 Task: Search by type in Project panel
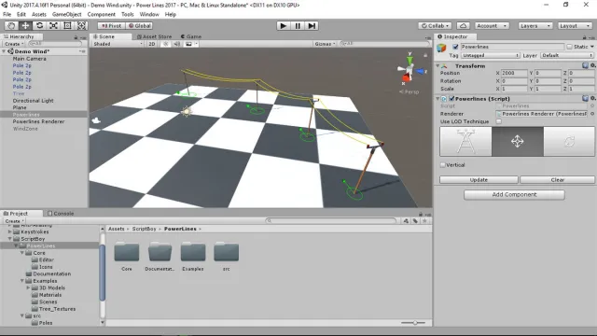(406, 220)
